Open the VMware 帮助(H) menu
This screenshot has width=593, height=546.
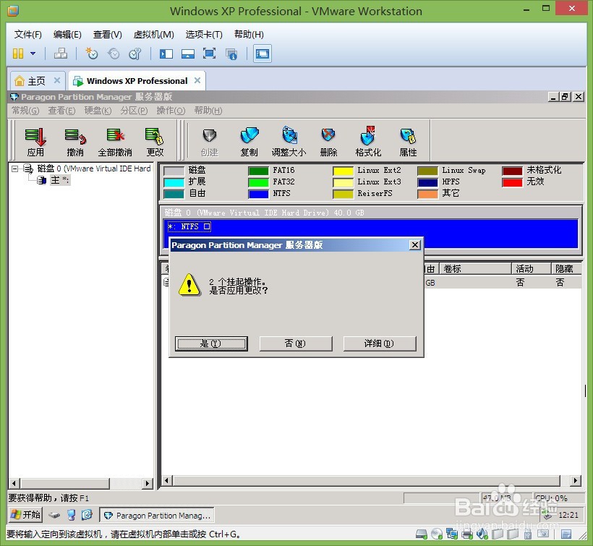(x=249, y=35)
